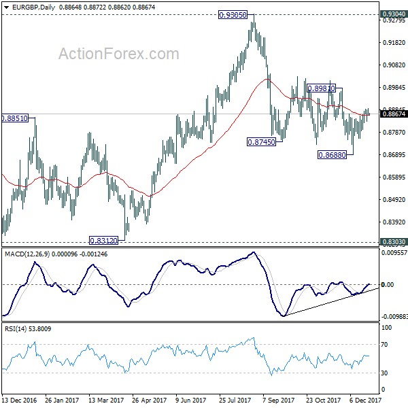Click the 0.88510 price label
Image resolution: width=408 pixels, height=408 pixels.
(14, 118)
